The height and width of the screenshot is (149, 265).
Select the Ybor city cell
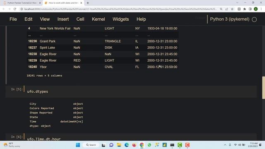(43, 67)
